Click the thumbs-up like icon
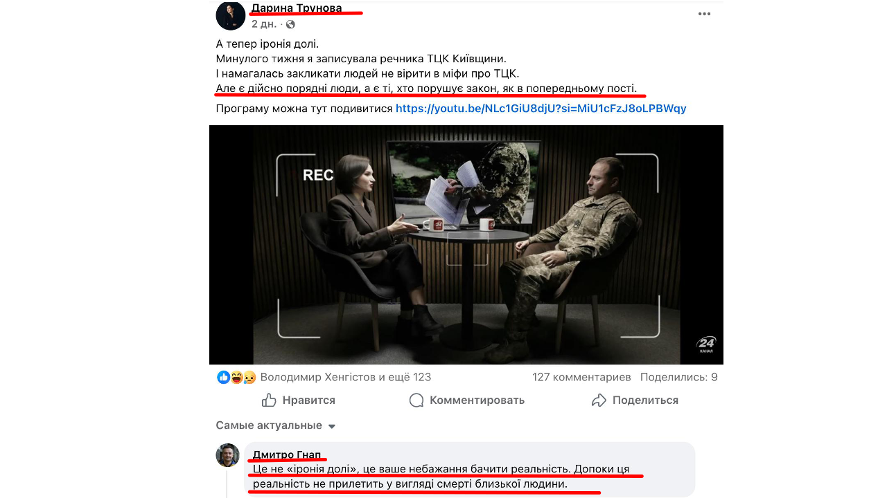The height and width of the screenshot is (498, 887). (269, 400)
